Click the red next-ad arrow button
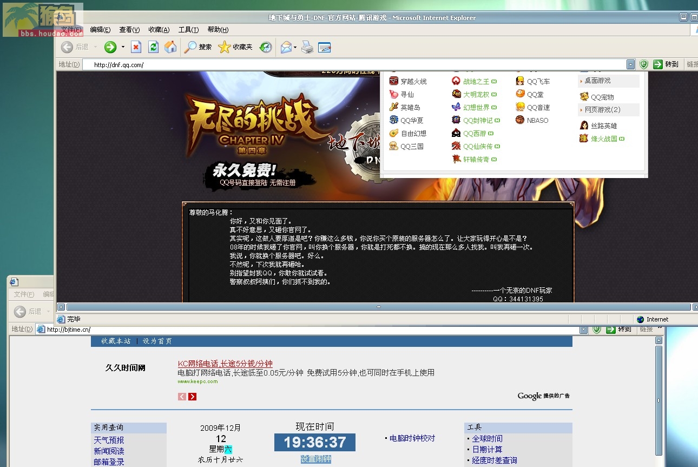698x467 pixels. pos(193,397)
